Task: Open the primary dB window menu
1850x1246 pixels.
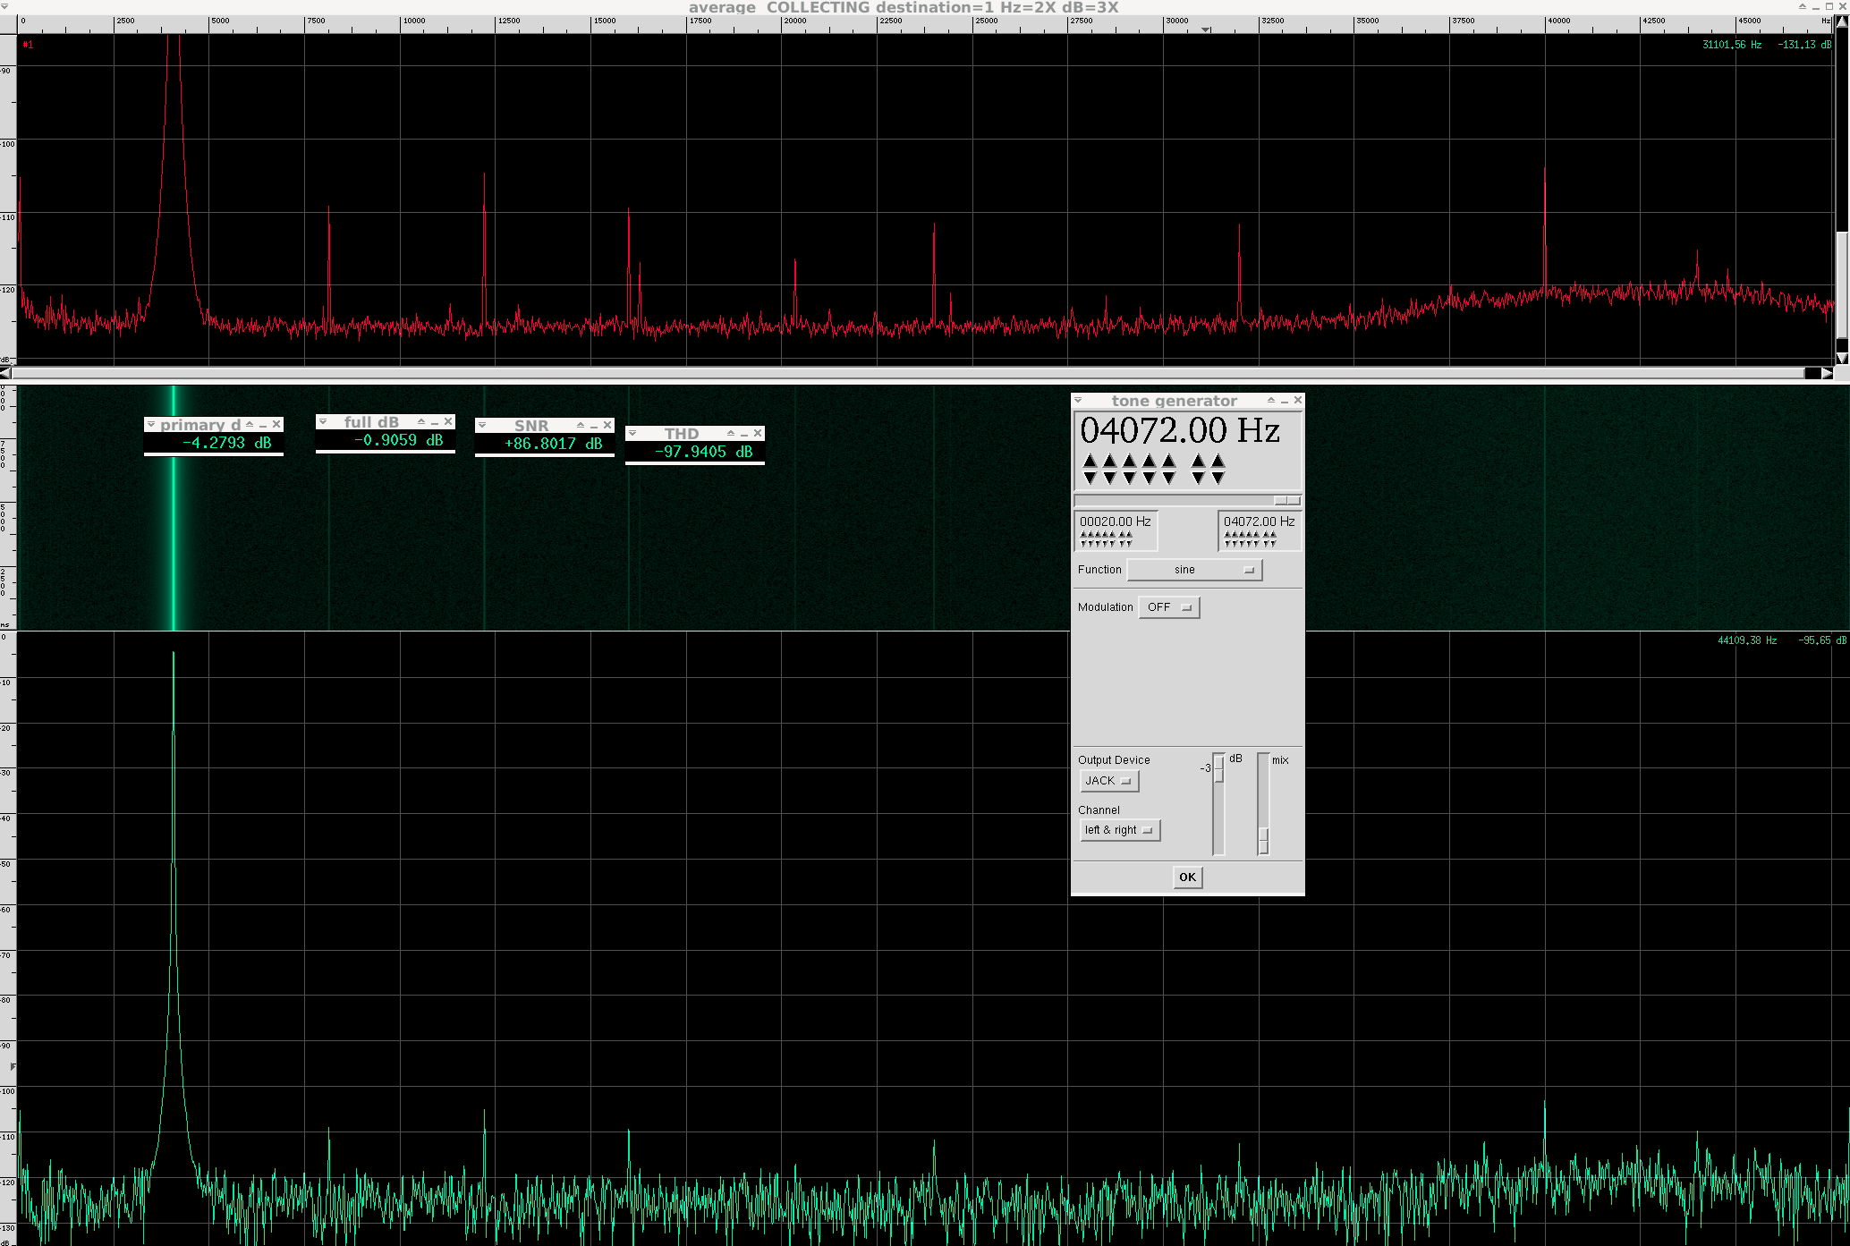Action: tap(151, 424)
